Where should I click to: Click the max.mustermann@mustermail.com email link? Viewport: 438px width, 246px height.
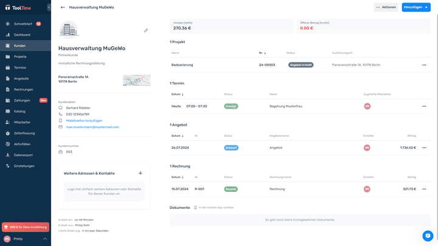point(92,127)
